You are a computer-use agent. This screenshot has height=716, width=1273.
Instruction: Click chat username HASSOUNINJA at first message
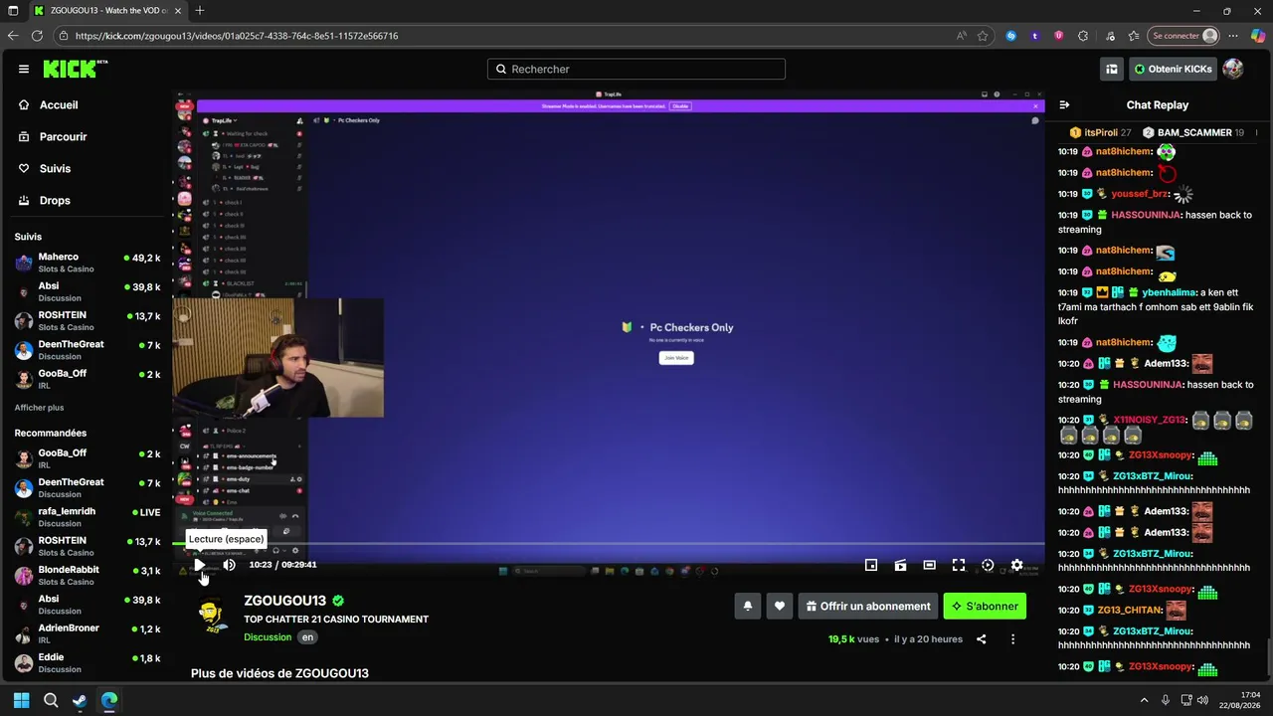pyautogui.click(x=1146, y=215)
